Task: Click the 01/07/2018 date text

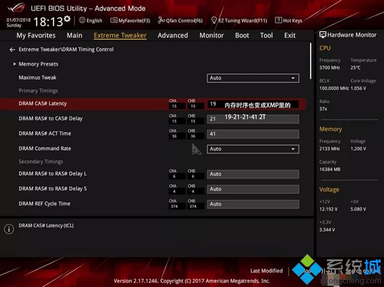Action: [19, 20]
